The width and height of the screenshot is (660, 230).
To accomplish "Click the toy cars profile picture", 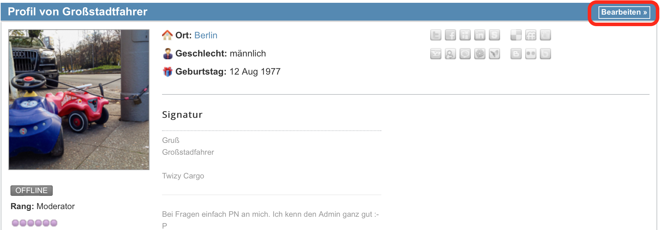I will point(79,100).
